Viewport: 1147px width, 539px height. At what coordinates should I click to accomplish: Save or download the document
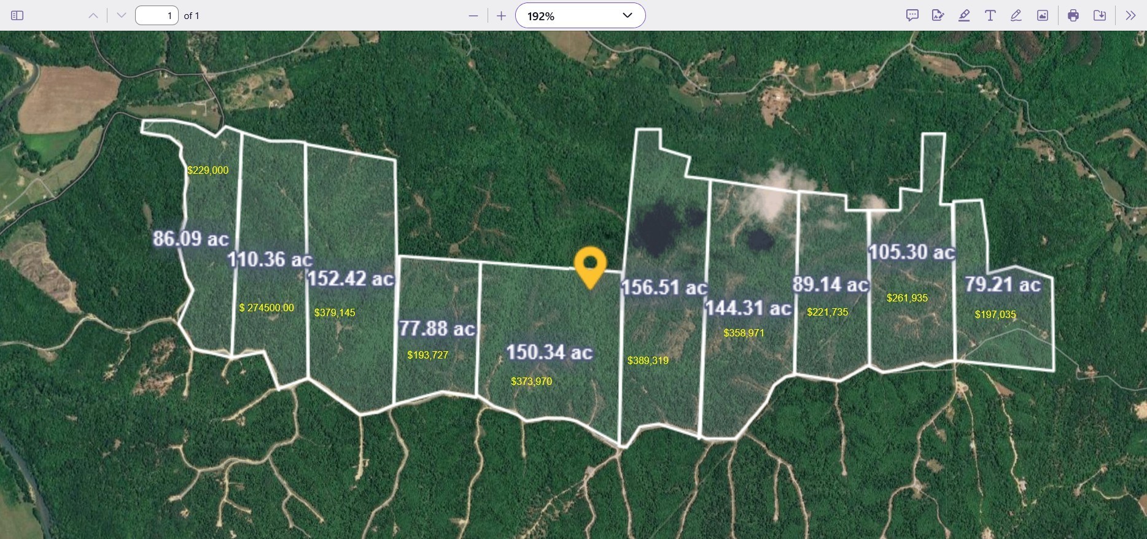point(1100,15)
